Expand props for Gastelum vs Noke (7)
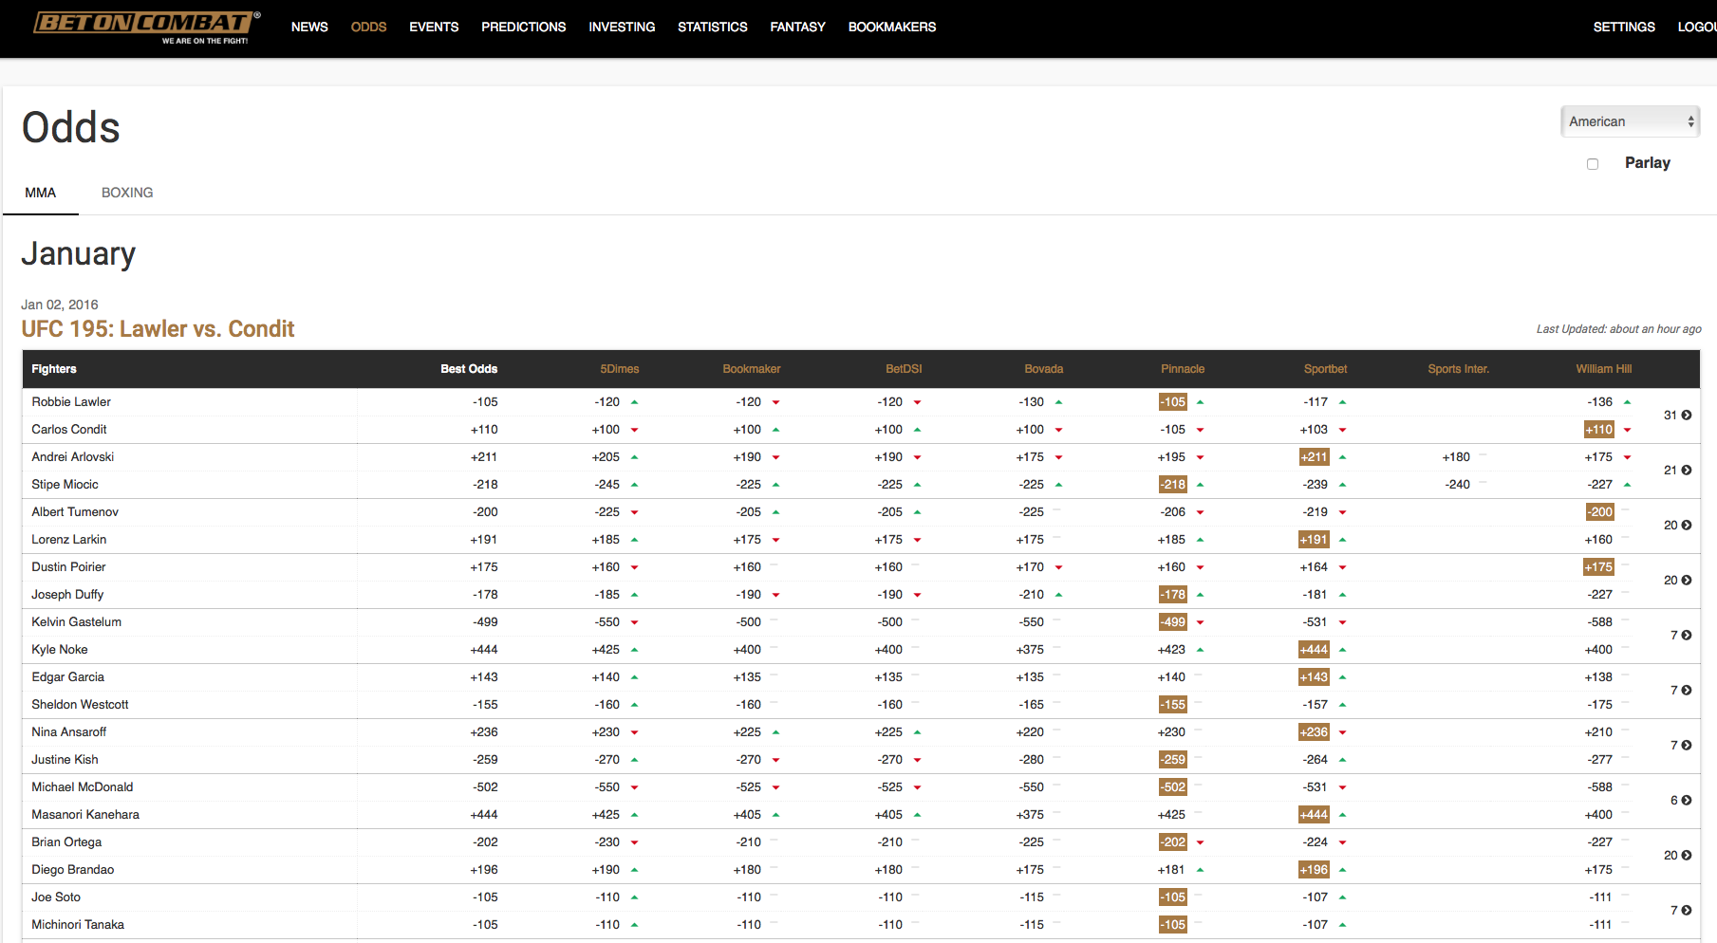 click(x=1681, y=636)
